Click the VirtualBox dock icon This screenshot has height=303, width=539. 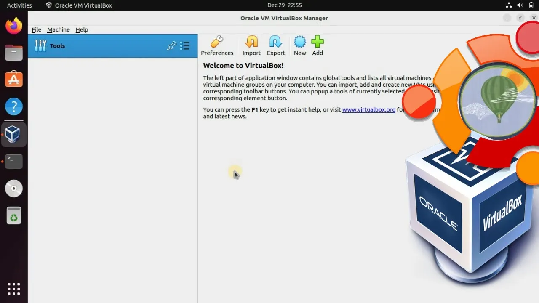[14, 134]
